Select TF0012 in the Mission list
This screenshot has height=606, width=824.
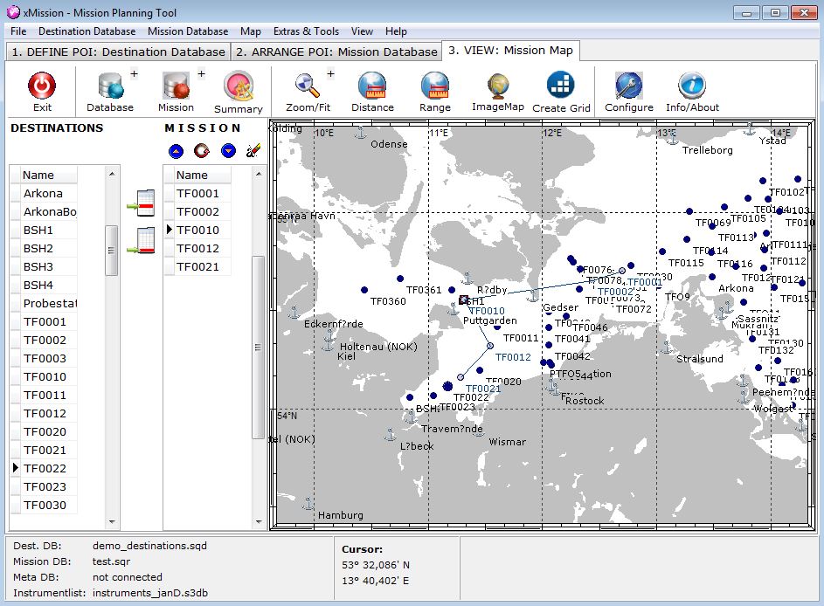pyautogui.click(x=197, y=249)
